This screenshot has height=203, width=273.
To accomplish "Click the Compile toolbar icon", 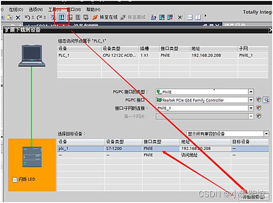I will [53, 17].
